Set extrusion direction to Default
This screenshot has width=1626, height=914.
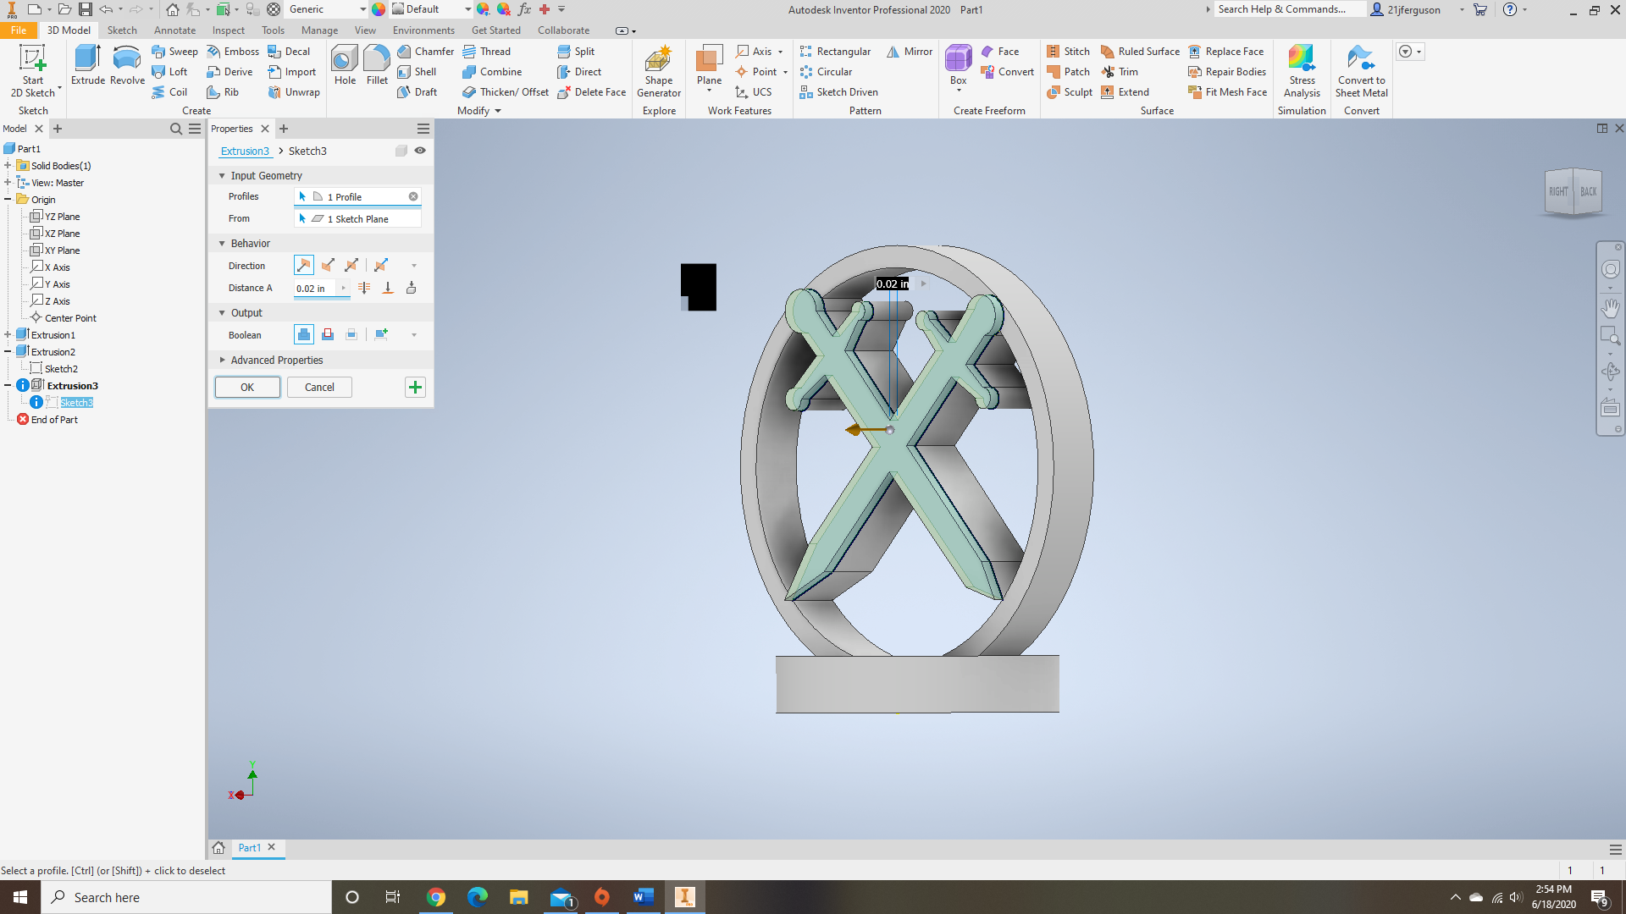click(304, 266)
